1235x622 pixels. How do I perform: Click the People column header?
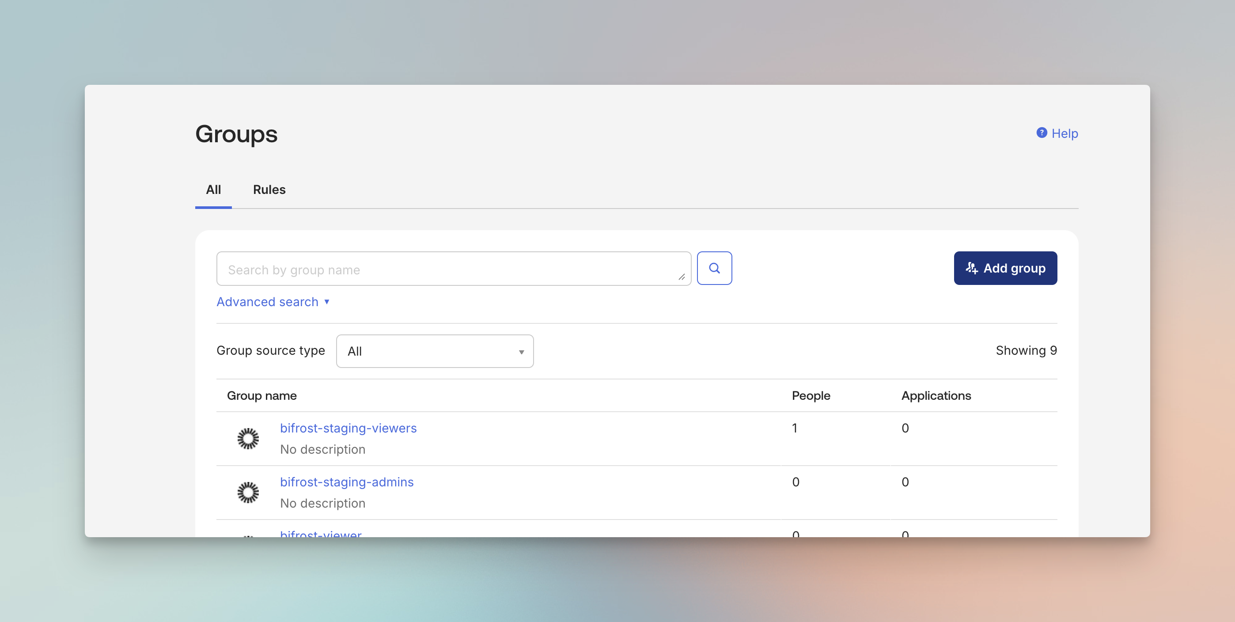(811, 396)
